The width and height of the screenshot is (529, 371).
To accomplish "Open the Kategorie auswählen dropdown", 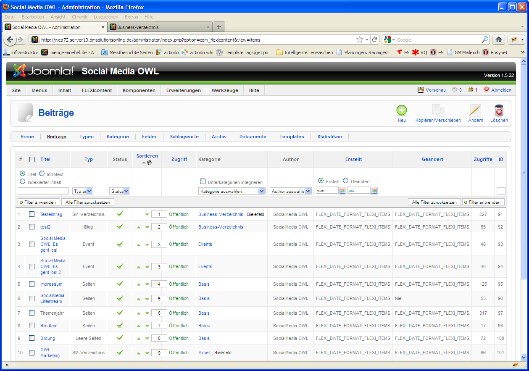I will point(232,191).
